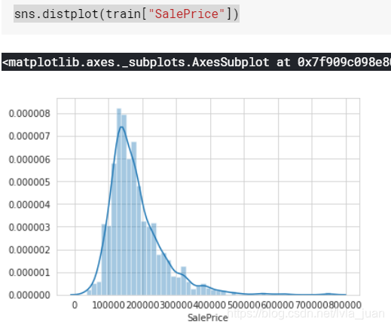Click the 0.000000 y-axis label
Screen dimensions: 391x327
coord(29,295)
